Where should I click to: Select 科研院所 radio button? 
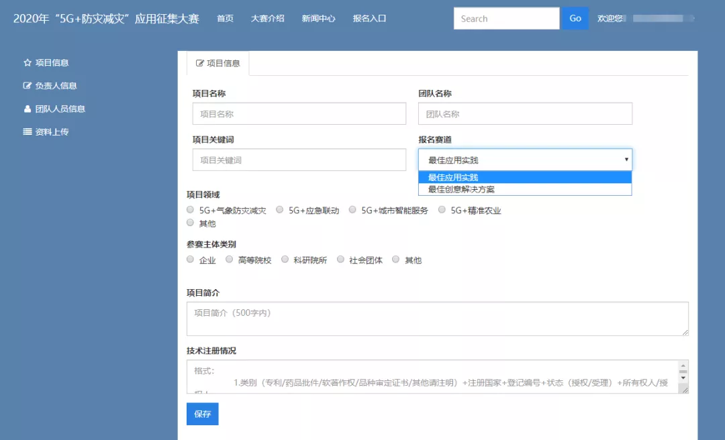[285, 260]
